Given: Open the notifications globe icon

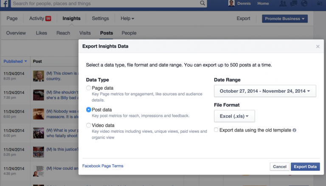Looking at the screenshot, I should (x=304, y=3).
